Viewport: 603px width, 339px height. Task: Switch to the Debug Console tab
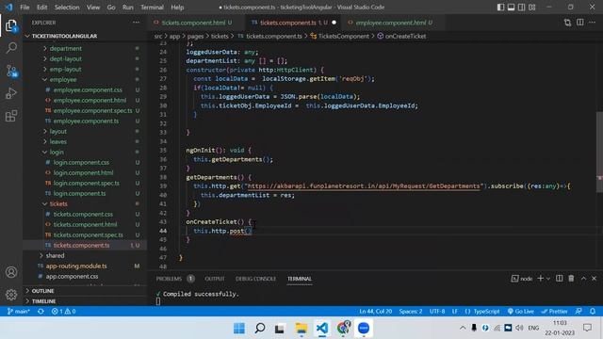pyautogui.click(x=255, y=279)
